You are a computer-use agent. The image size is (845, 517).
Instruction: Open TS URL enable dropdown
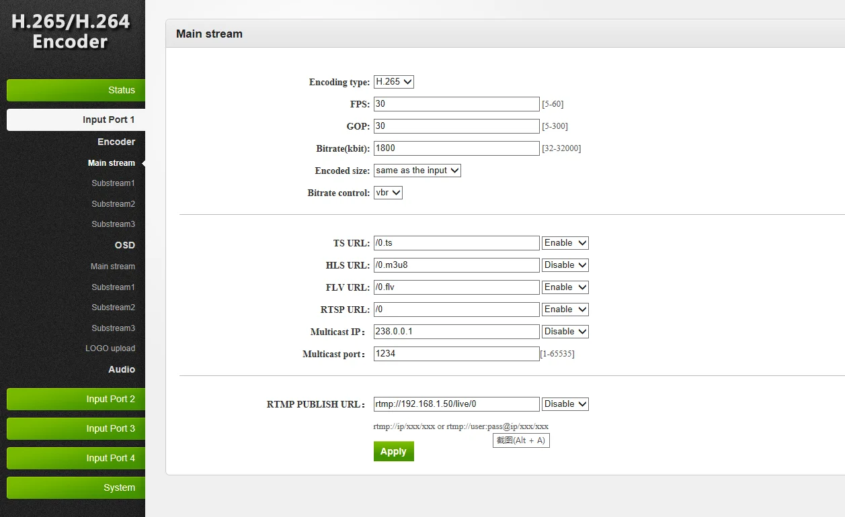pos(565,243)
